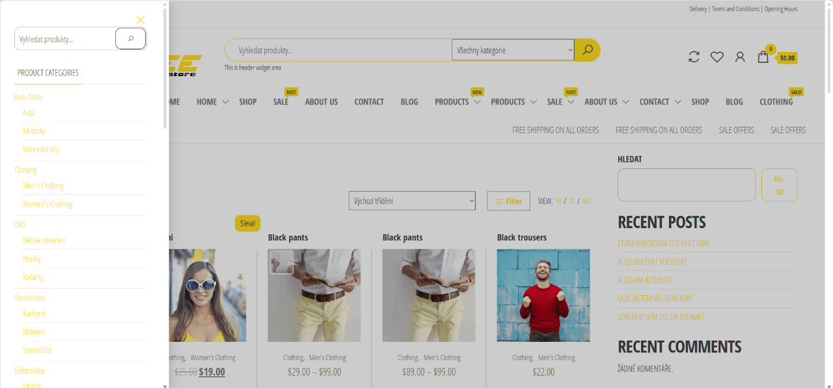Open the Blog menu item
Screen dimensions: 833x388
pyautogui.click(x=409, y=102)
